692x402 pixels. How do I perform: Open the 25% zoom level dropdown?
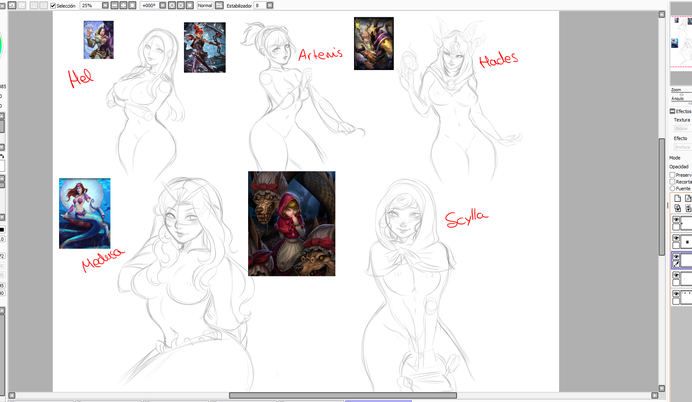point(105,5)
